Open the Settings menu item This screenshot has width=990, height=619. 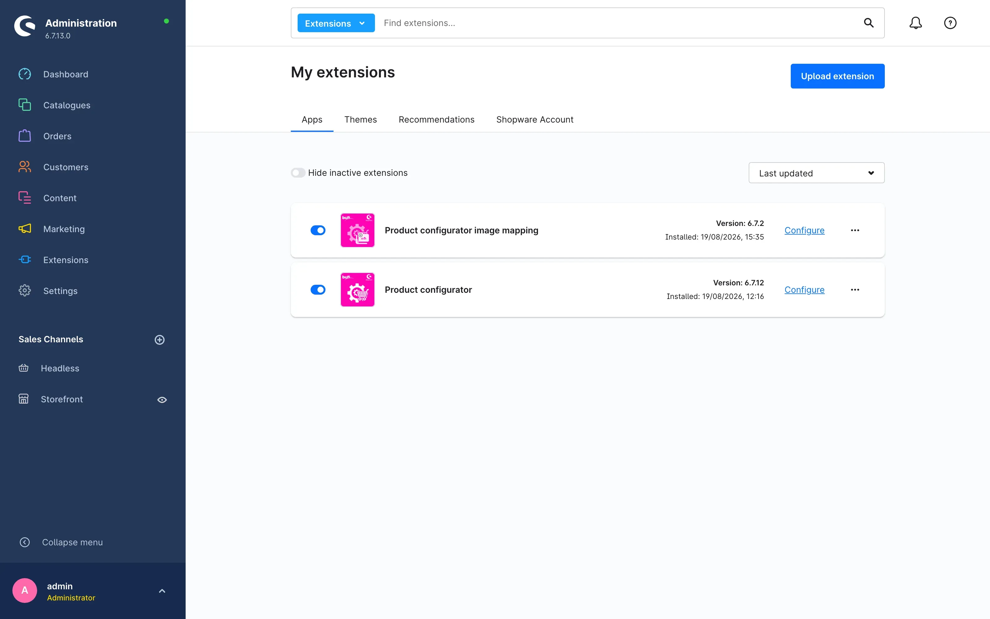coord(61,291)
